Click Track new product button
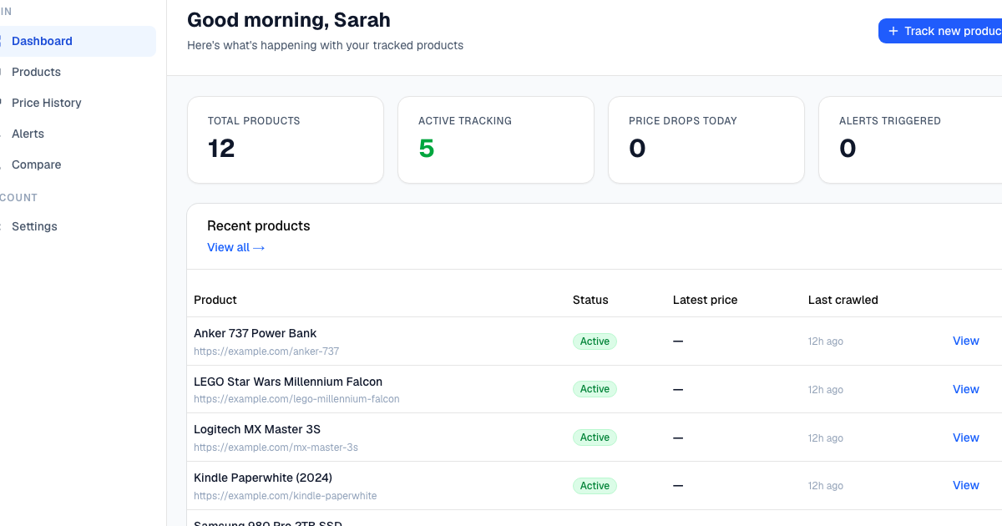 pos(941,31)
